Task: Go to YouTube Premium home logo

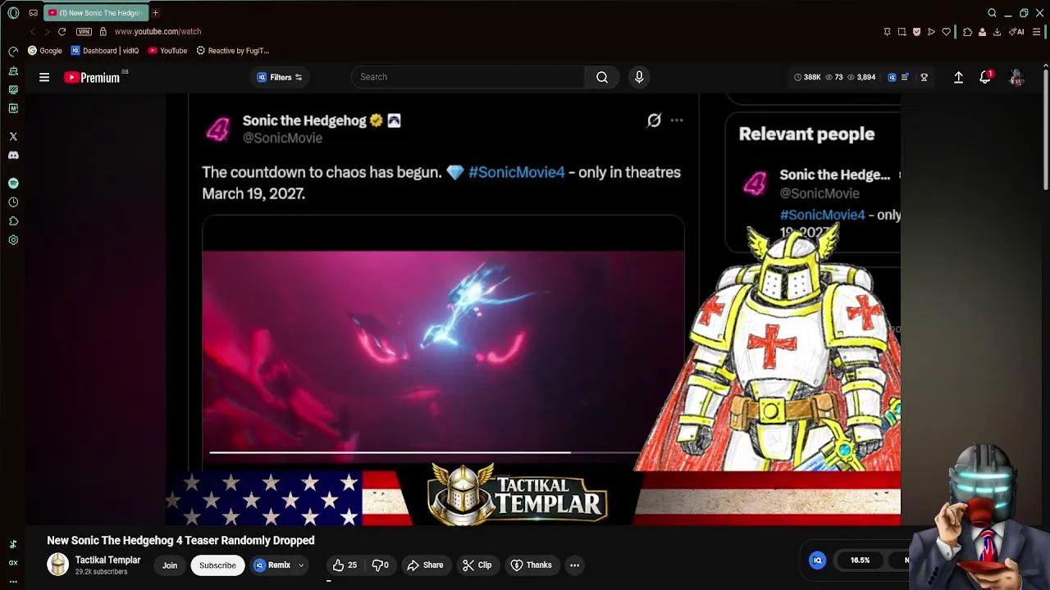Action: [x=92, y=77]
